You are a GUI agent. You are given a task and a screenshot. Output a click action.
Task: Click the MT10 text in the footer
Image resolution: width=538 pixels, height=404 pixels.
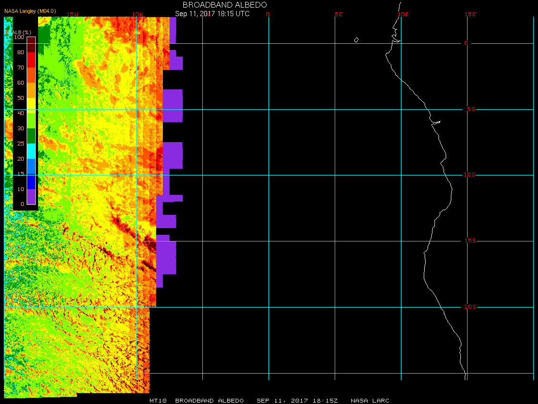(x=158, y=401)
